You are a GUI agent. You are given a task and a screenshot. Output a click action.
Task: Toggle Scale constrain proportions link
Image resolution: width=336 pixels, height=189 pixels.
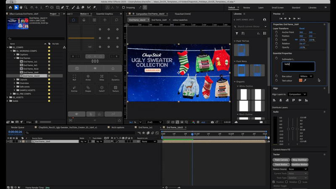coord(297,39)
